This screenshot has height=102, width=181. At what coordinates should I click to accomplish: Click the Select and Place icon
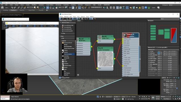pos(57,8)
